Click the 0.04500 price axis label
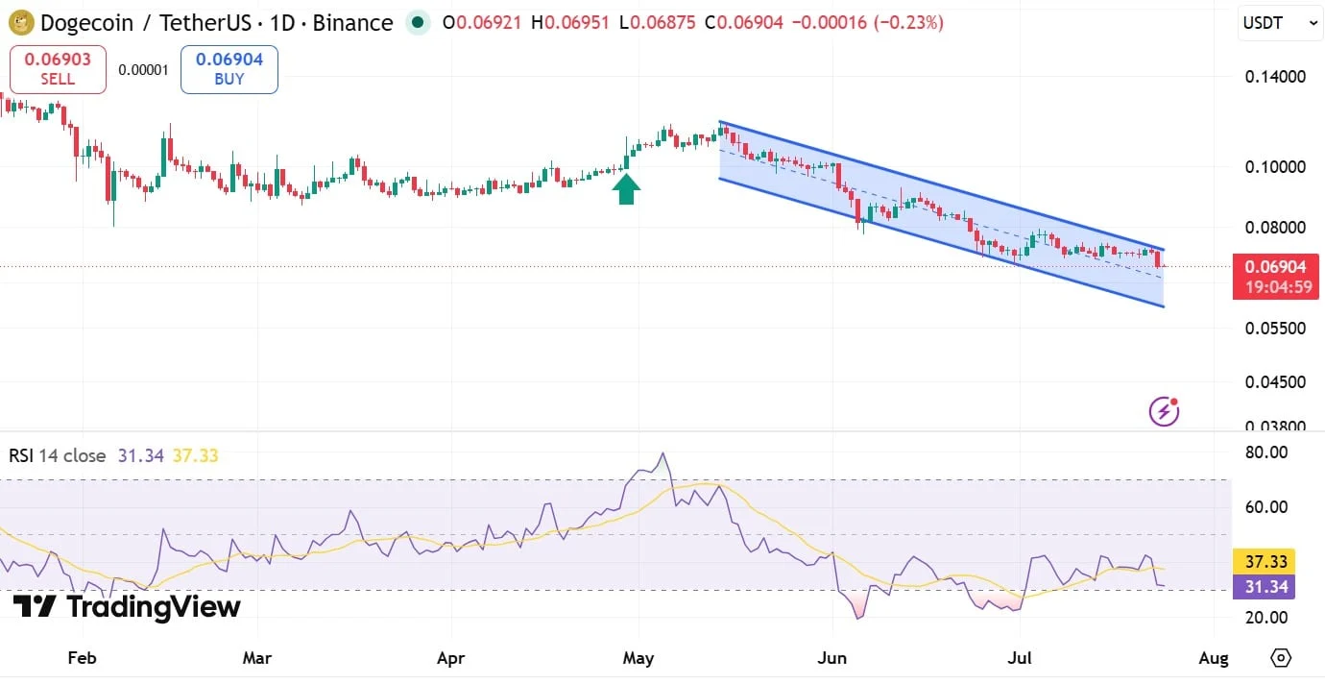This screenshot has width=1325, height=684. point(1273,381)
